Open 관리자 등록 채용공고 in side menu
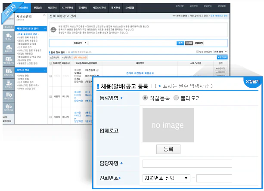Viewport: 264px width, 191px height. click(28, 41)
